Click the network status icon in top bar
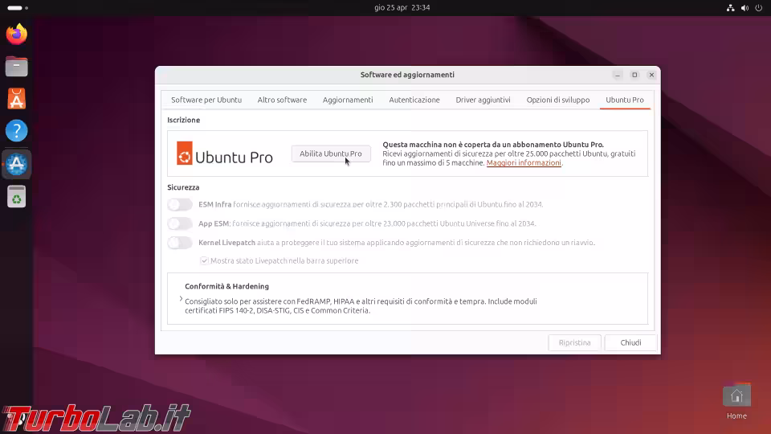Screen dimensions: 771x434 [731, 8]
